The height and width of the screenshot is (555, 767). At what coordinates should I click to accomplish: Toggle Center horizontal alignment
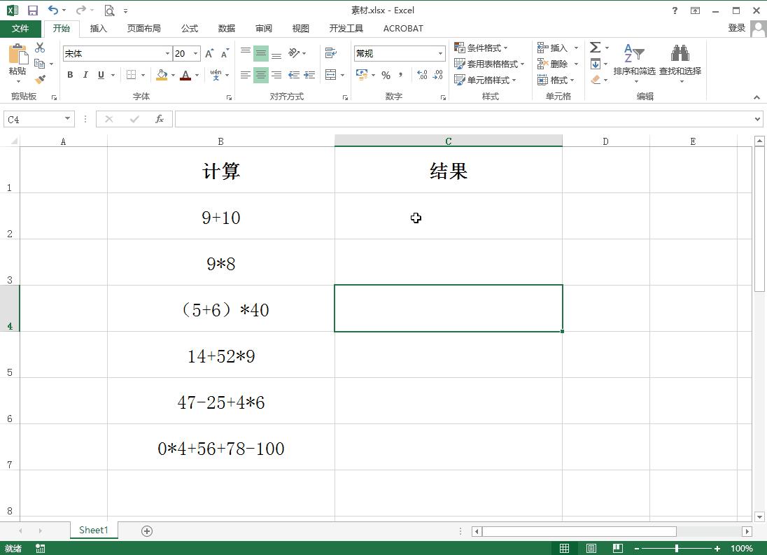[x=261, y=75]
